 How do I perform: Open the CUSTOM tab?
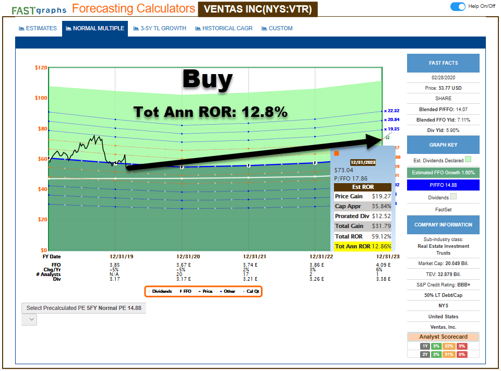tap(277, 29)
